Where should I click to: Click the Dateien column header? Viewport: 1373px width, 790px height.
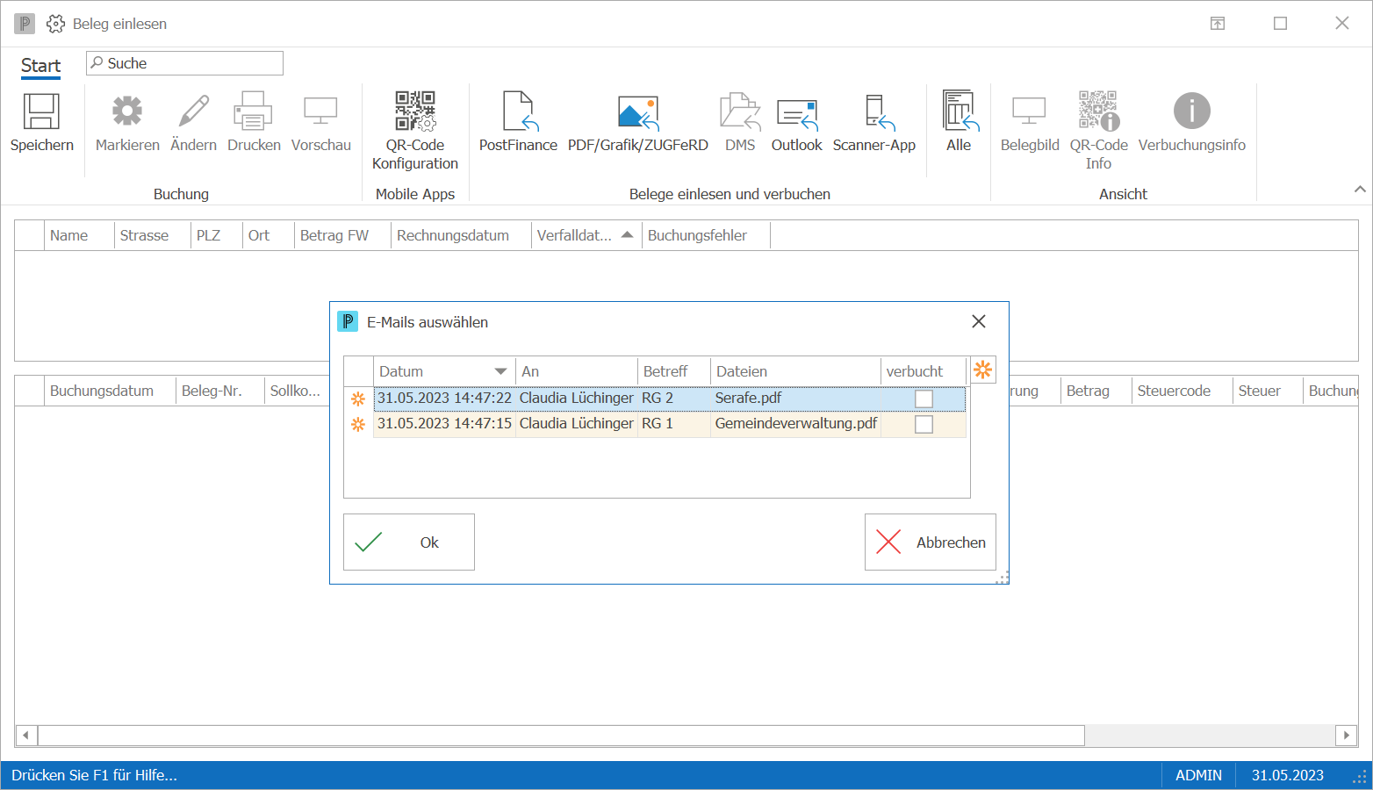pyautogui.click(x=795, y=371)
